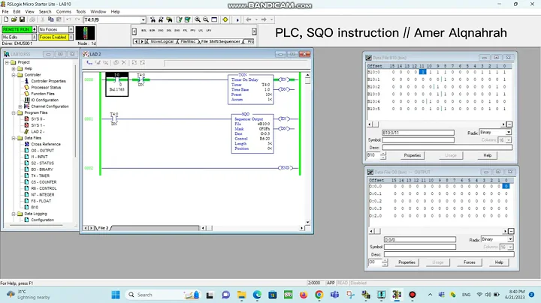Screen dimensions: 541x303
Task: Insert the FFL instruction from palette
Action: 186,31
